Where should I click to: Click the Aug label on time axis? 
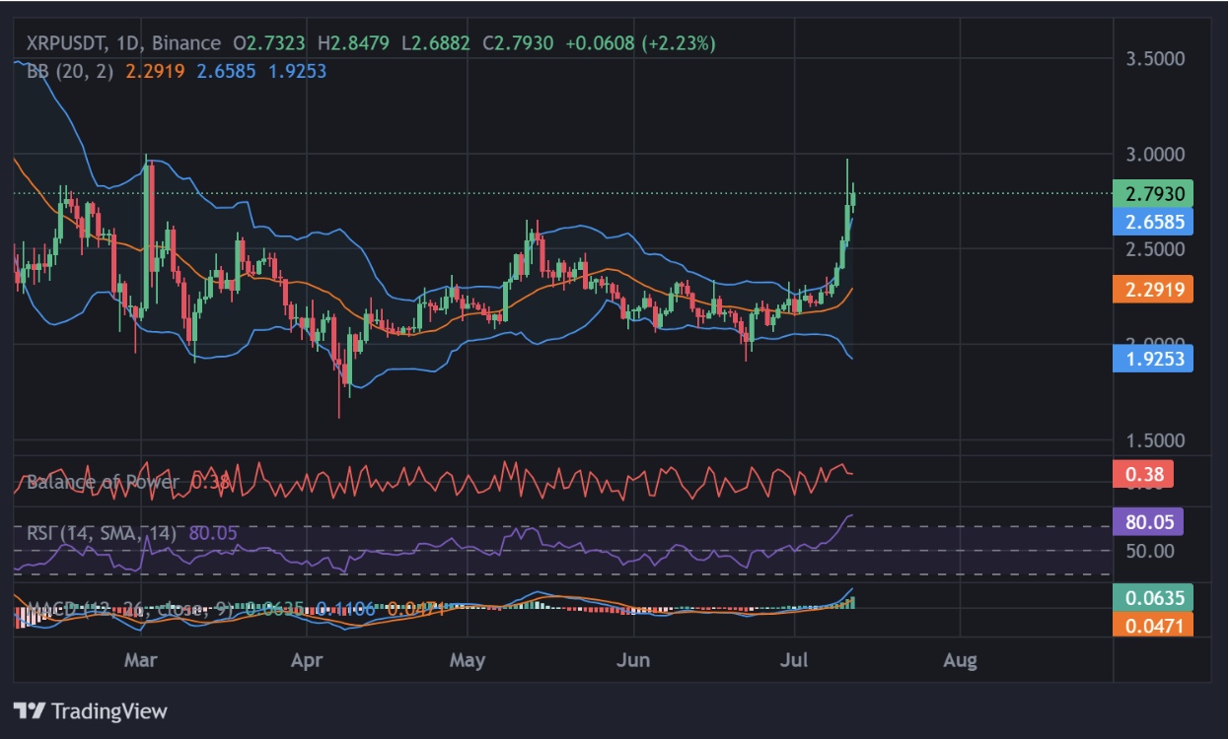click(959, 659)
